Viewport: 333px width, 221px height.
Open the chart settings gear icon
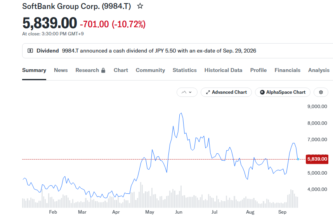[x=321, y=92]
